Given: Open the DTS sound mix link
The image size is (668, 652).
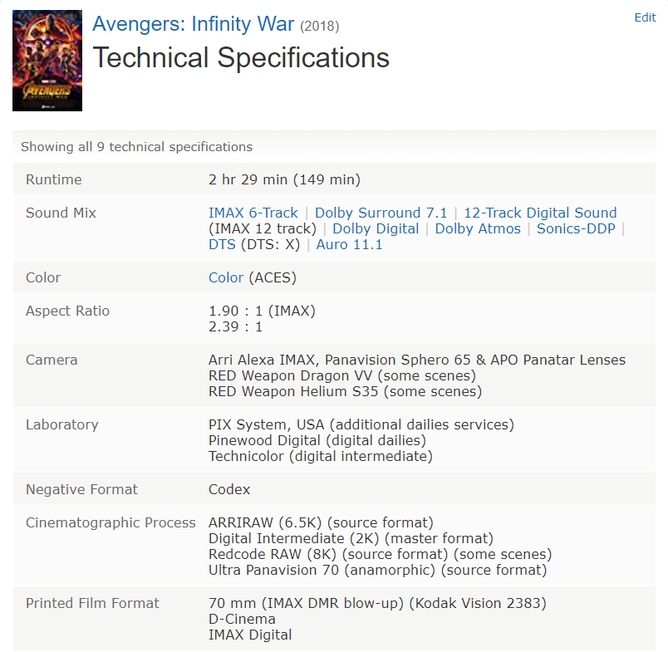Looking at the screenshot, I should click(222, 244).
